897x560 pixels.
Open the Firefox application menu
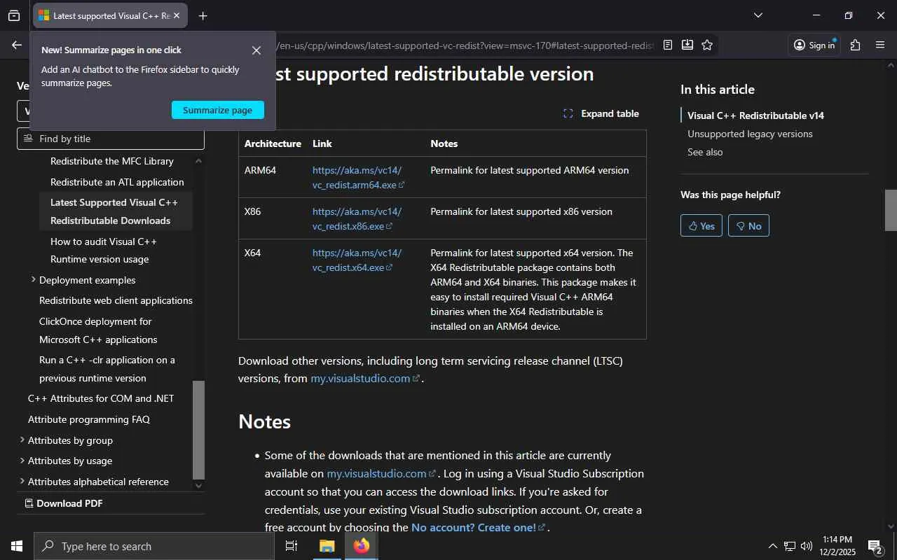[x=880, y=45]
